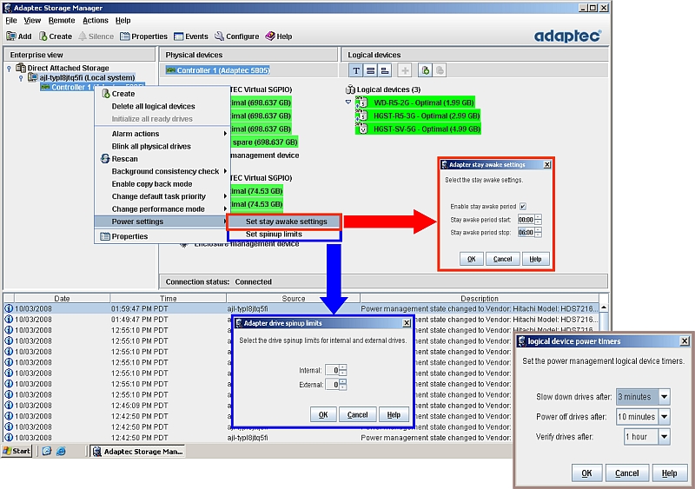Viewport: 695px width, 489px height.
Task: Click the WD-R5-2G logical drive icon
Action: click(361, 102)
